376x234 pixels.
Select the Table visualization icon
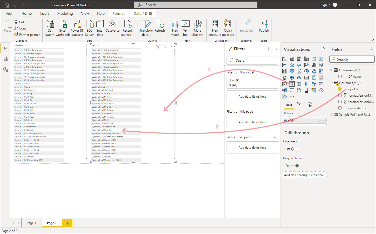(x=292, y=84)
